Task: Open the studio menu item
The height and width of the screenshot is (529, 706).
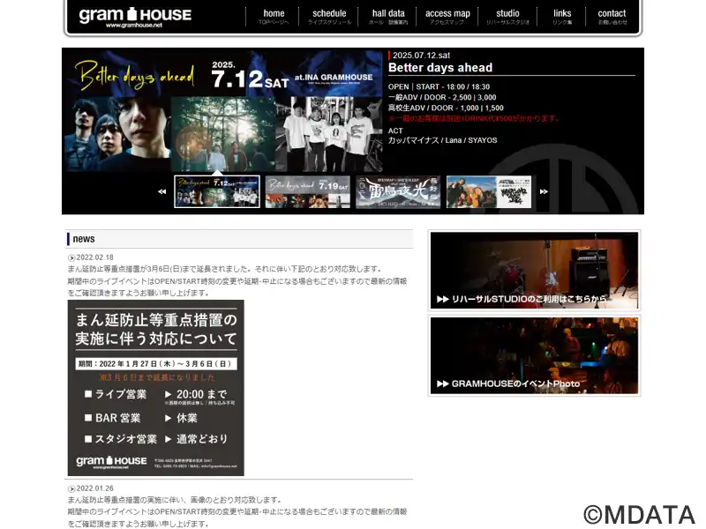Action: [507, 17]
